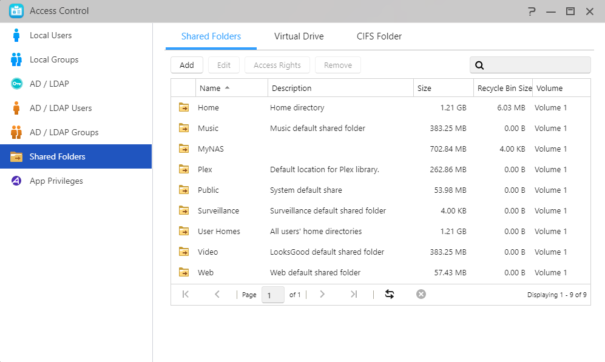Viewport: 605px width, 362px height.
Task: Select the Plex shared folder row
Action: 380,169
